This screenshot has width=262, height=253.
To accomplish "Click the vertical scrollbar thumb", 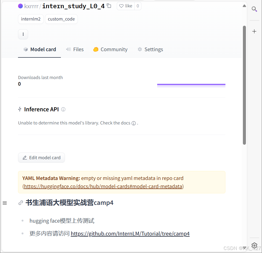I will [244, 85].
